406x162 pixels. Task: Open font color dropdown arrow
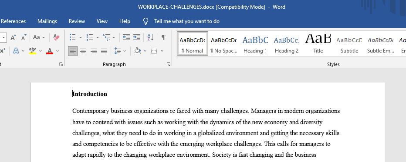(58, 51)
